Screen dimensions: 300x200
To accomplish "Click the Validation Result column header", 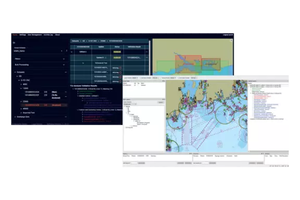I will [x=134, y=47].
